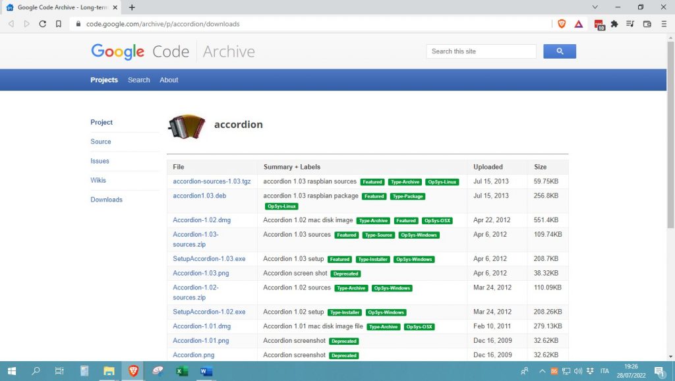Open the tab search dropdown arrow
The height and width of the screenshot is (381, 675).
pyautogui.click(x=595, y=7)
